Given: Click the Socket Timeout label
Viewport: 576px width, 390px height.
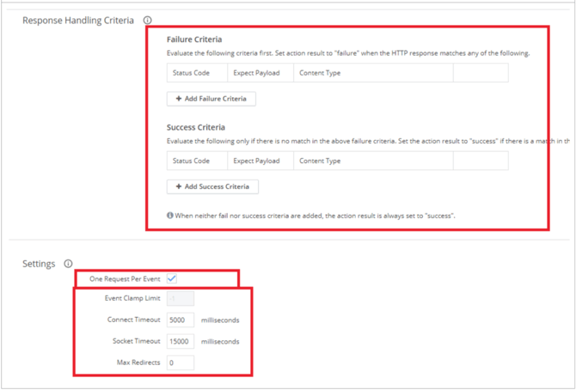Looking at the screenshot, I should (137, 341).
